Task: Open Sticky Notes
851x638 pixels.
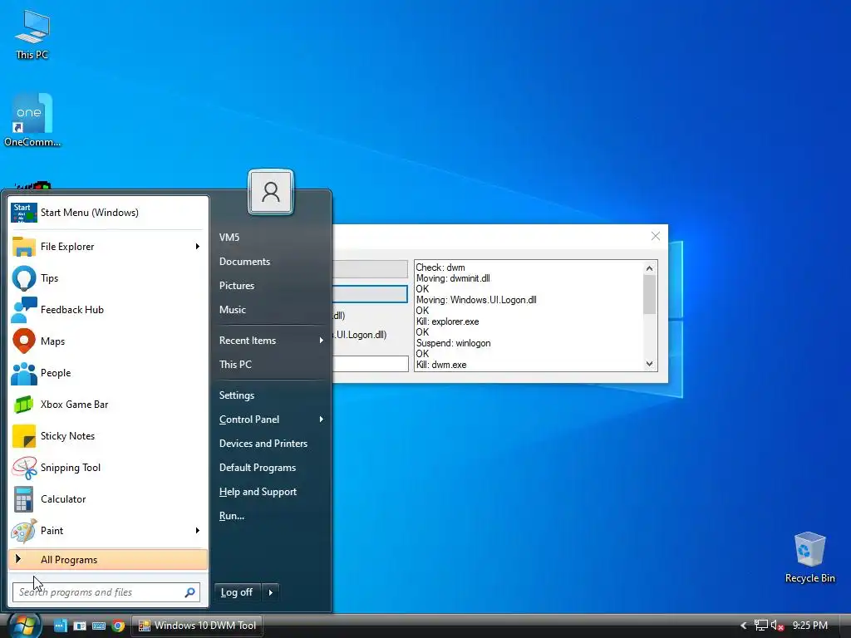Action: click(108, 435)
